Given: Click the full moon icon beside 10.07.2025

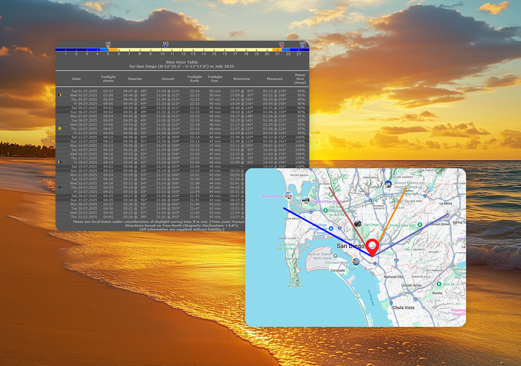Looking at the screenshot, I should (x=60, y=129).
